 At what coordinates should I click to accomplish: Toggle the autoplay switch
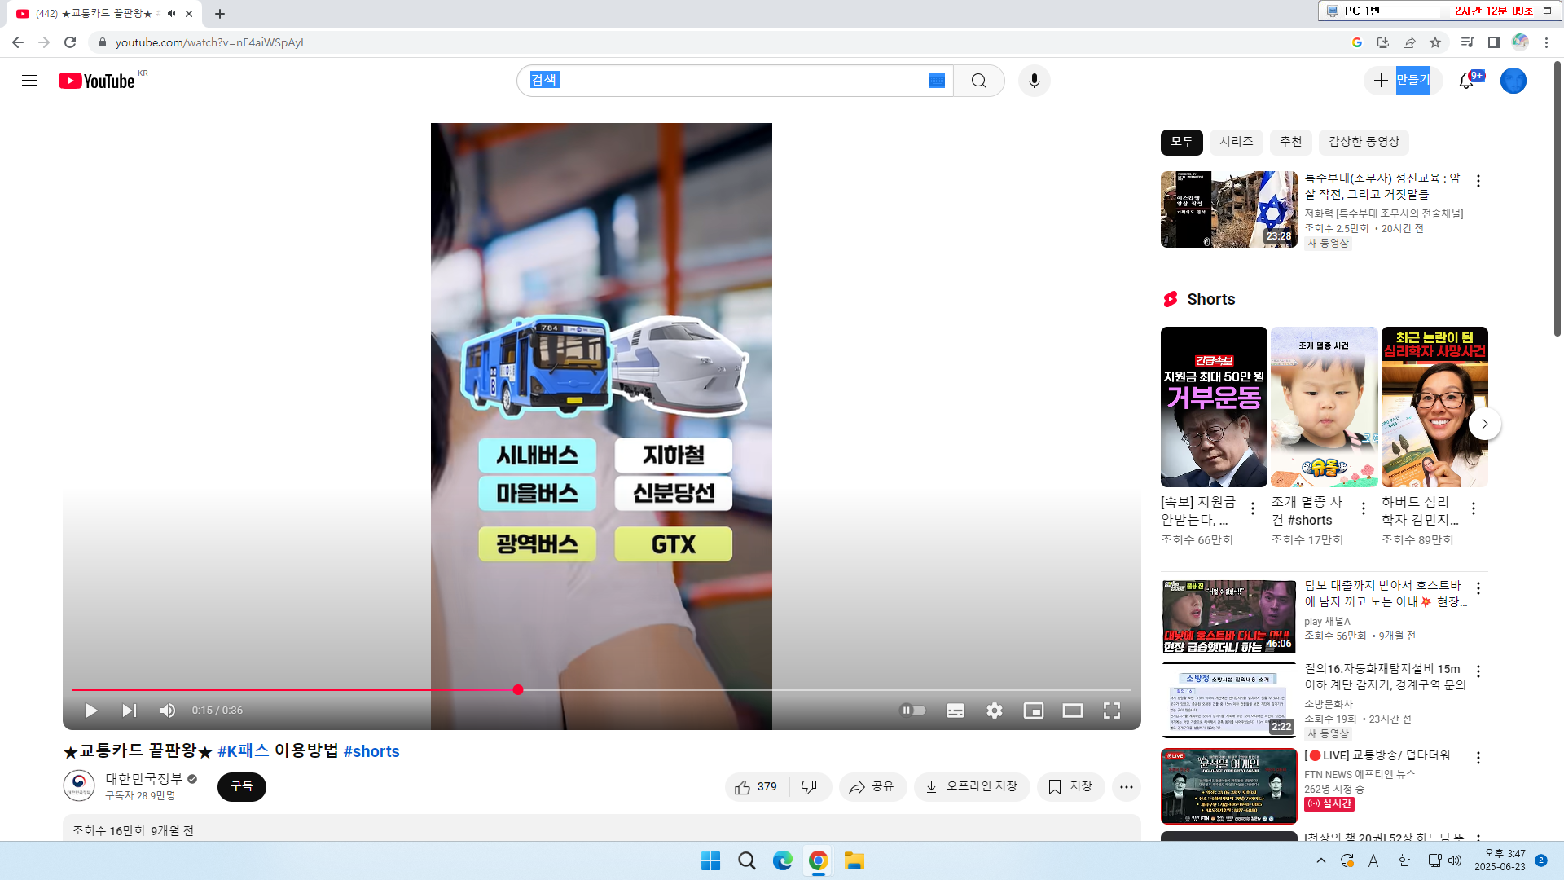click(913, 711)
